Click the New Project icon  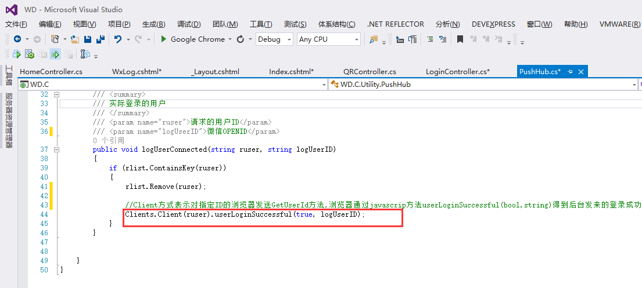[55, 39]
